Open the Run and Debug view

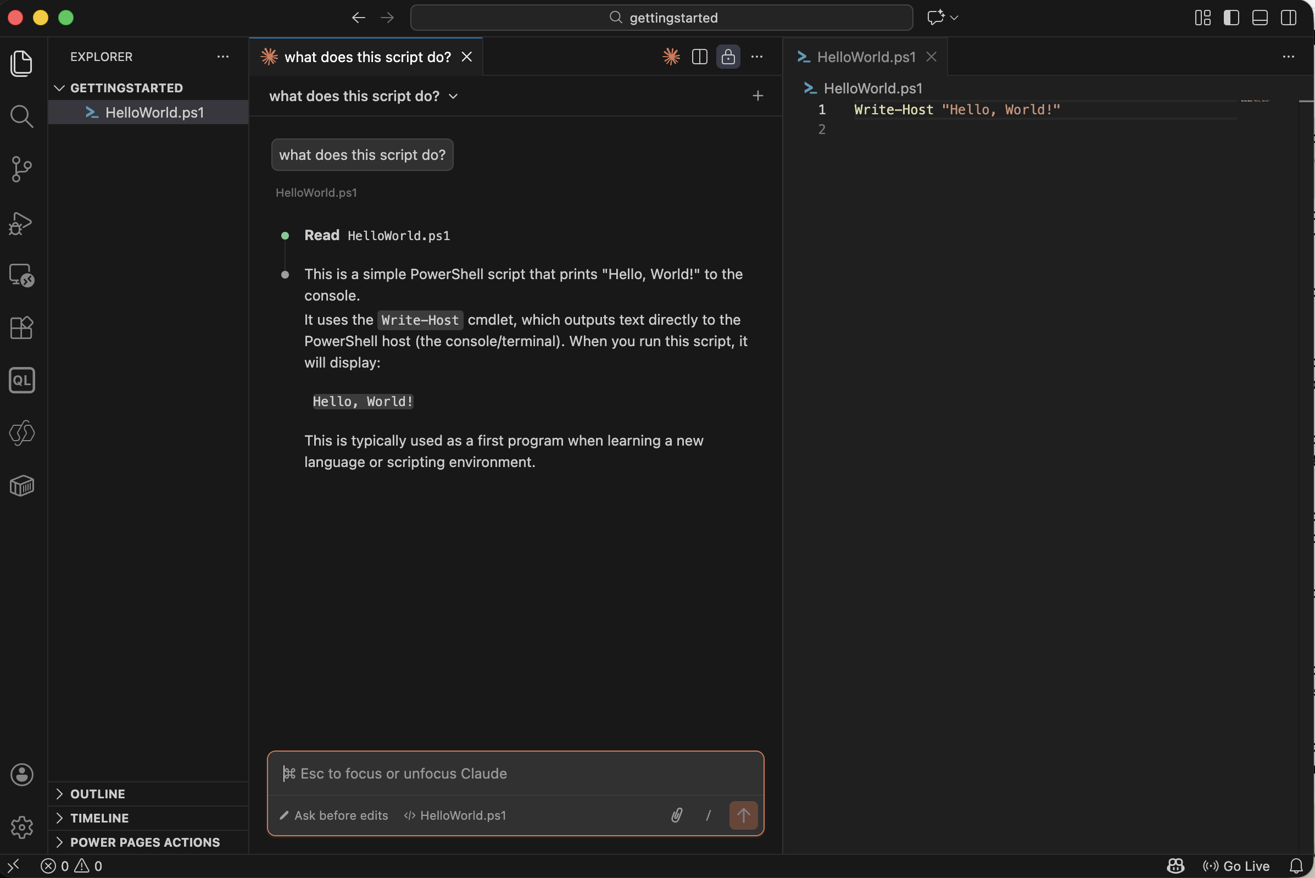[22, 223]
